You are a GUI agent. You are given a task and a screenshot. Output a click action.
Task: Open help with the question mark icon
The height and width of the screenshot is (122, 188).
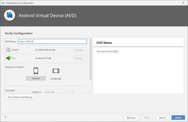pyautogui.click(x=5, y=118)
